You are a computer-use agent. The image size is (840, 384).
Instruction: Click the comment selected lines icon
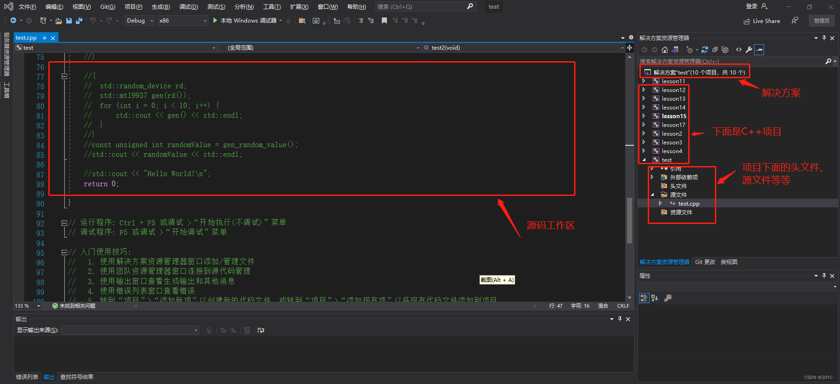pyautogui.click(x=361, y=21)
